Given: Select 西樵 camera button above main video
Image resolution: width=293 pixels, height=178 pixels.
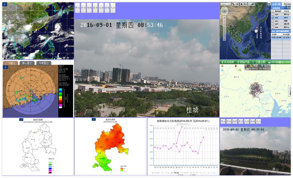Looking at the screenshot, I should click(x=89, y=8).
